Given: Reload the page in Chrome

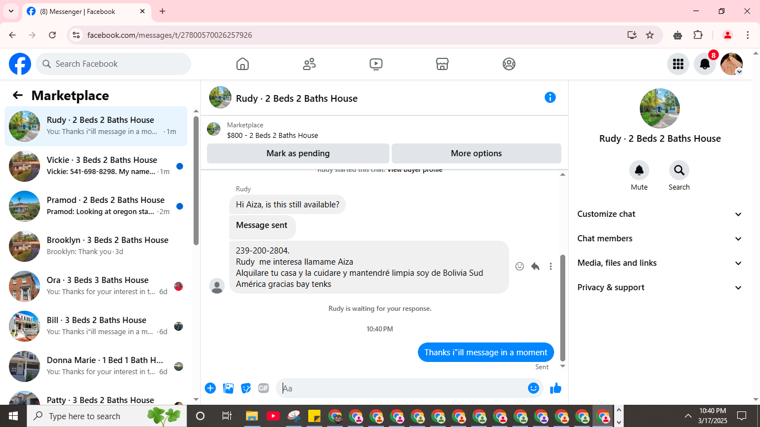Looking at the screenshot, I should pos(52,35).
